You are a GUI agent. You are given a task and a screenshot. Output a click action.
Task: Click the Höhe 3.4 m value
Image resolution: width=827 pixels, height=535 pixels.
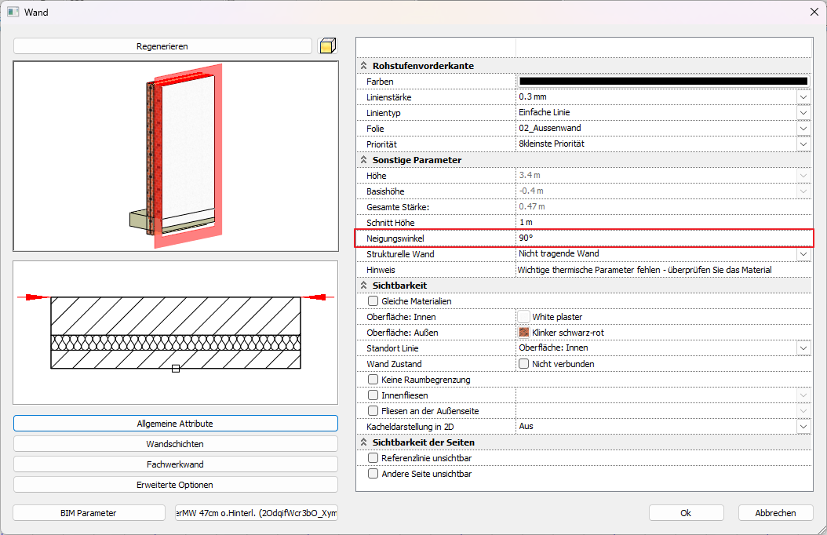pos(530,175)
